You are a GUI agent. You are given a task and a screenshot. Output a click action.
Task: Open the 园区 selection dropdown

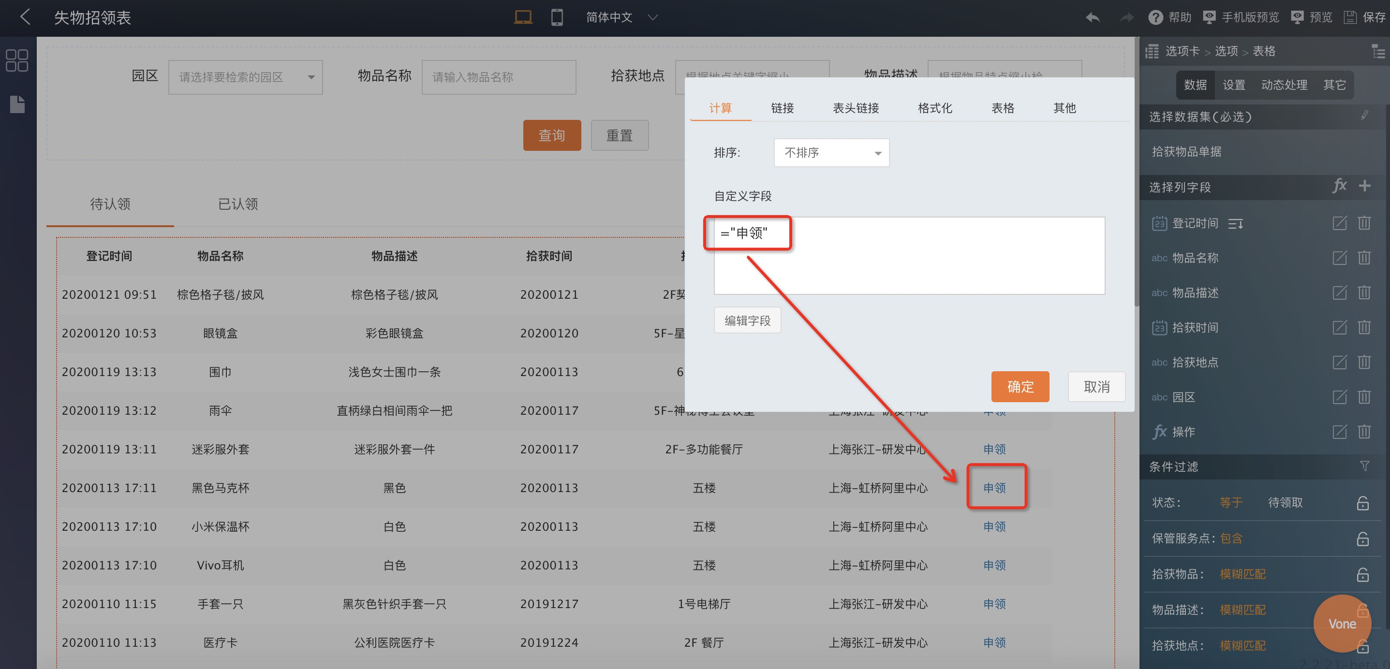tap(246, 77)
